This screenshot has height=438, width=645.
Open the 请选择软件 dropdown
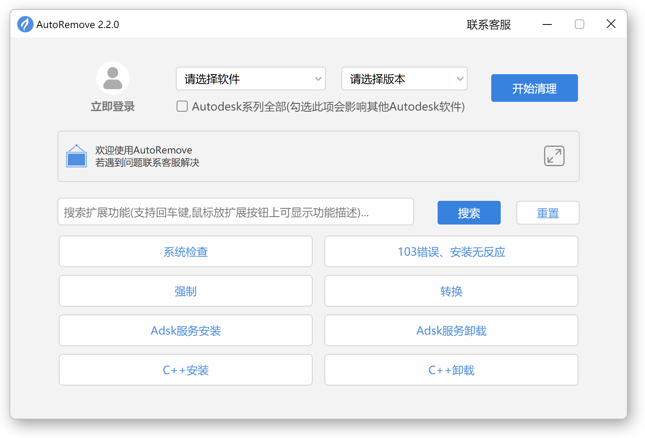click(250, 79)
